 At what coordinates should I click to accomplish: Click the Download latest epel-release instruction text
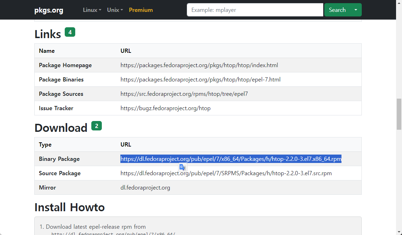pos(96,227)
